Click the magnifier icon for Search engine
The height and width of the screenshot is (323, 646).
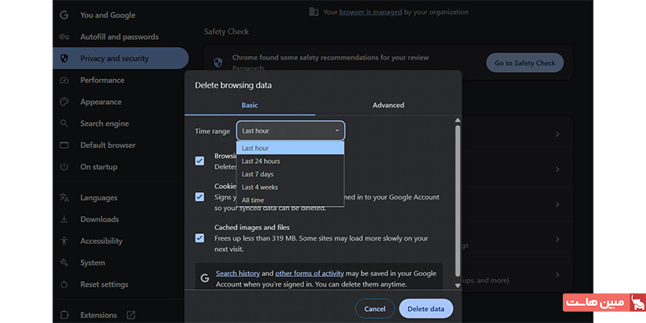(64, 124)
